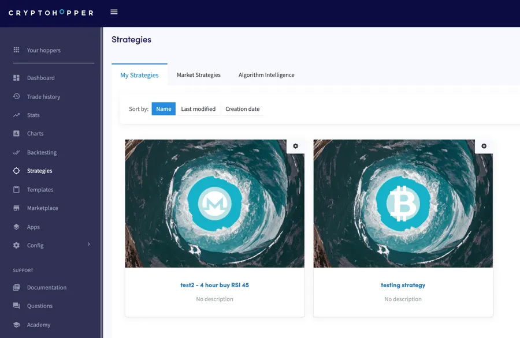Click the Monero strategy card image
This screenshot has width=520, height=338.
[214, 203]
